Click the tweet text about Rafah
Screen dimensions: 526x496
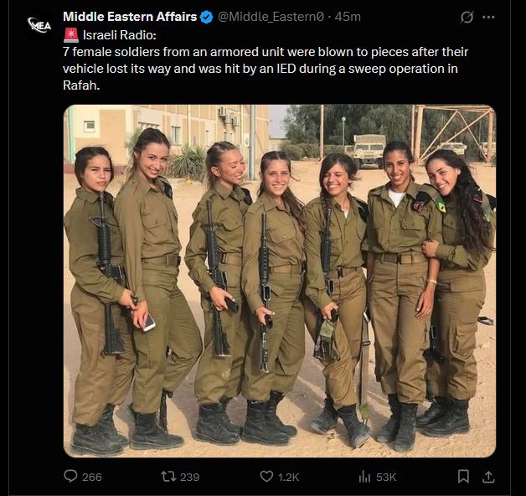point(265,69)
